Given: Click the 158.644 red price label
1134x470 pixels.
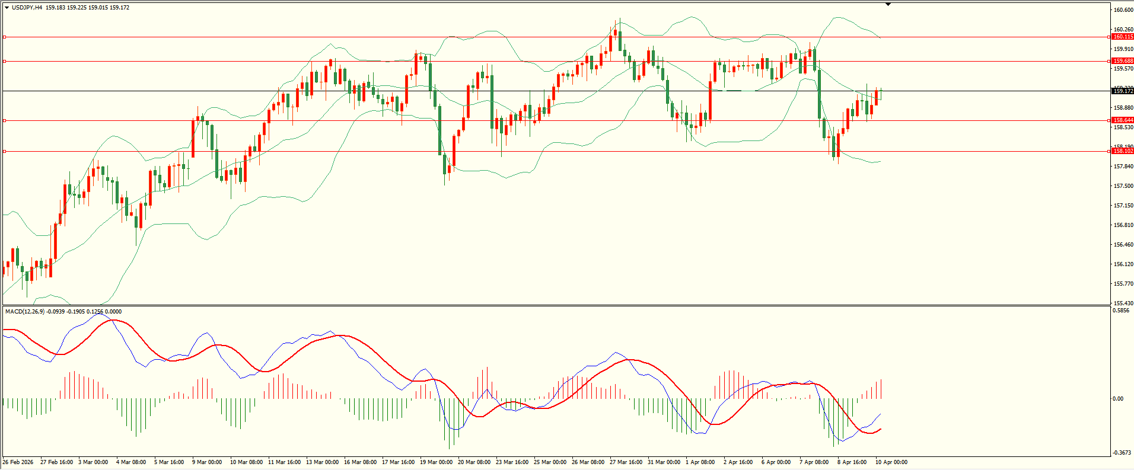Looking at the screenshot, I should (x=1122, y=120).
